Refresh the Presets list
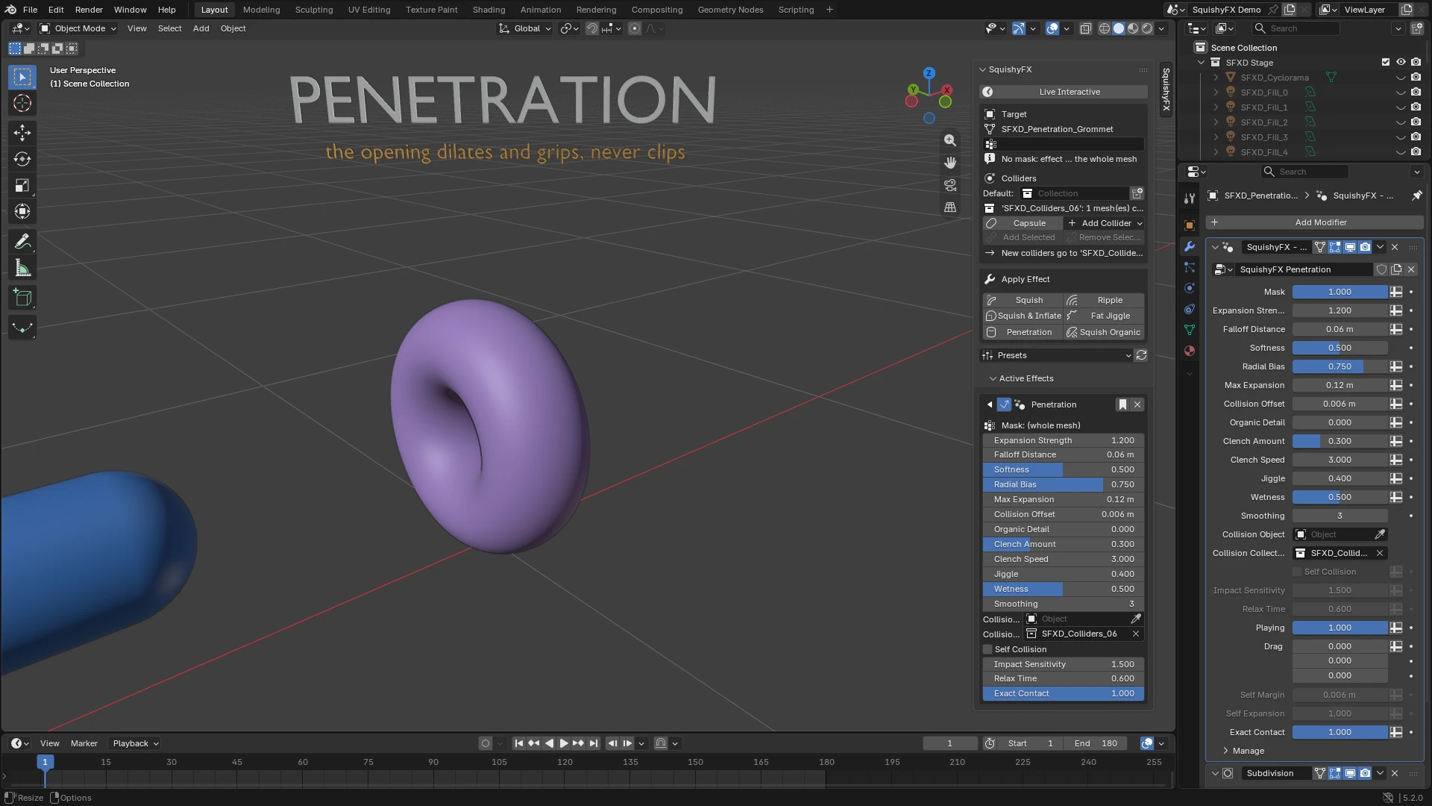Screen dimensions: 1432x806 (1141, 355)
